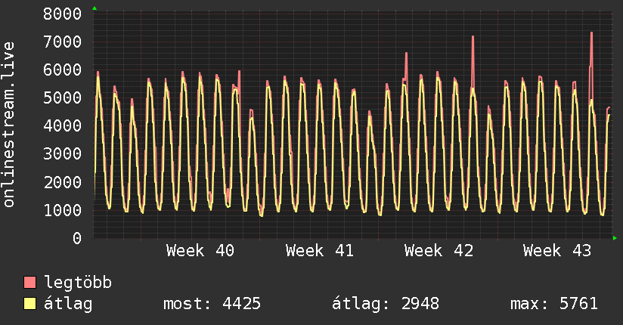
Task: Click the Week 40 axis label
Action: 200,251
